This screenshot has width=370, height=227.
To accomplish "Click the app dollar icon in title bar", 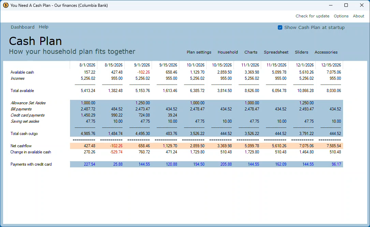I will [x=6, y=5].
